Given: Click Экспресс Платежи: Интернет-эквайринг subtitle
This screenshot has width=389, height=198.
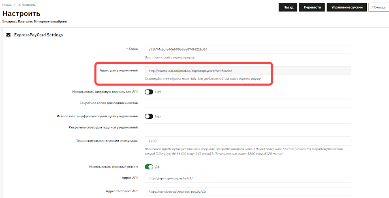Looking at the screenshot, I should click(x=35, y=22).
